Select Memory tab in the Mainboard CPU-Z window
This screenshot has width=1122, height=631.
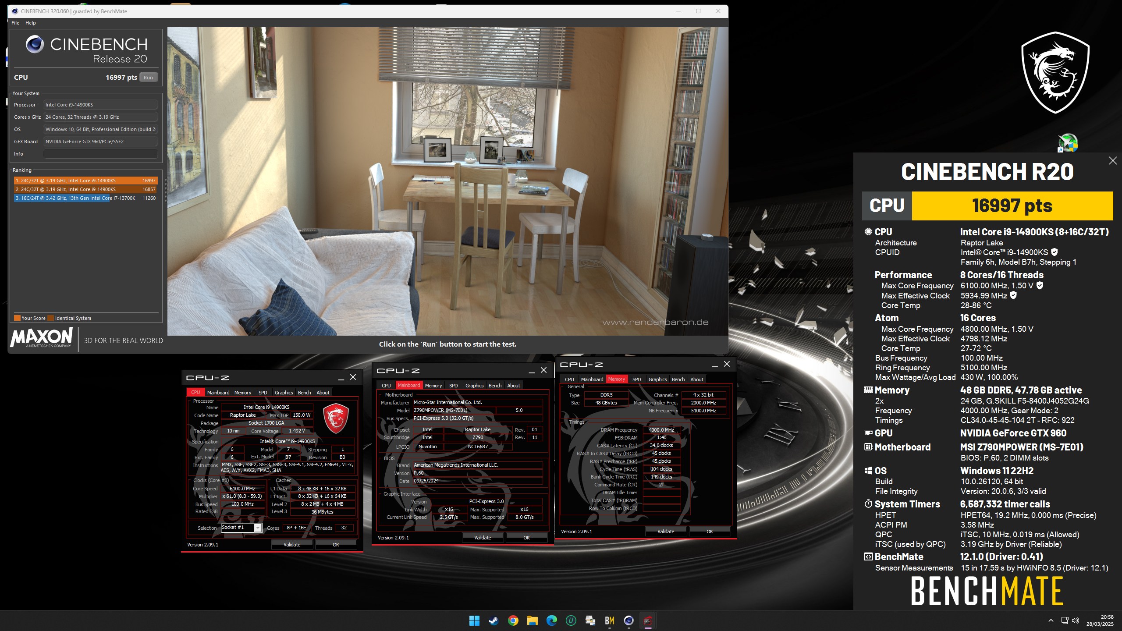(x=433, y=386)
